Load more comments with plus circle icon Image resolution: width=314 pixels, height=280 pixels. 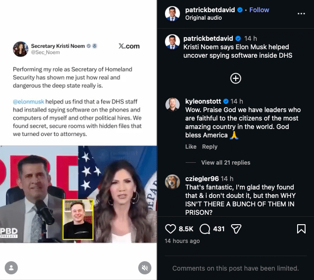click(x=236, y=78)
